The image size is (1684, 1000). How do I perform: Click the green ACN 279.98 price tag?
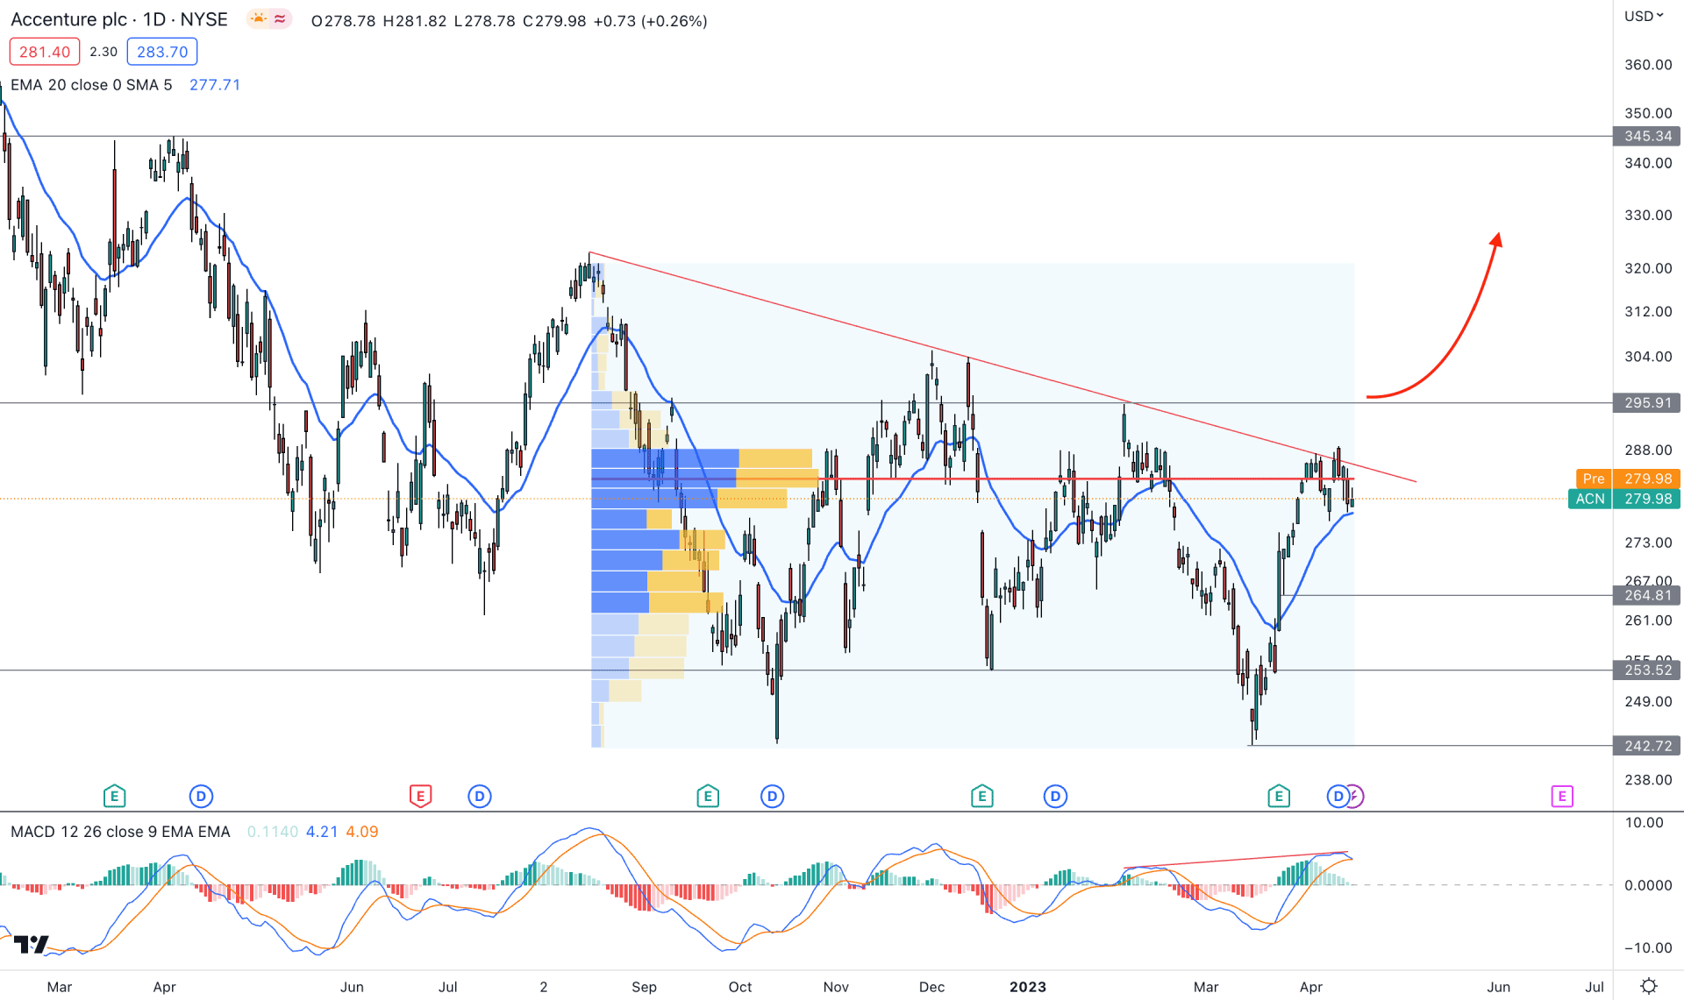(1624, 499)
